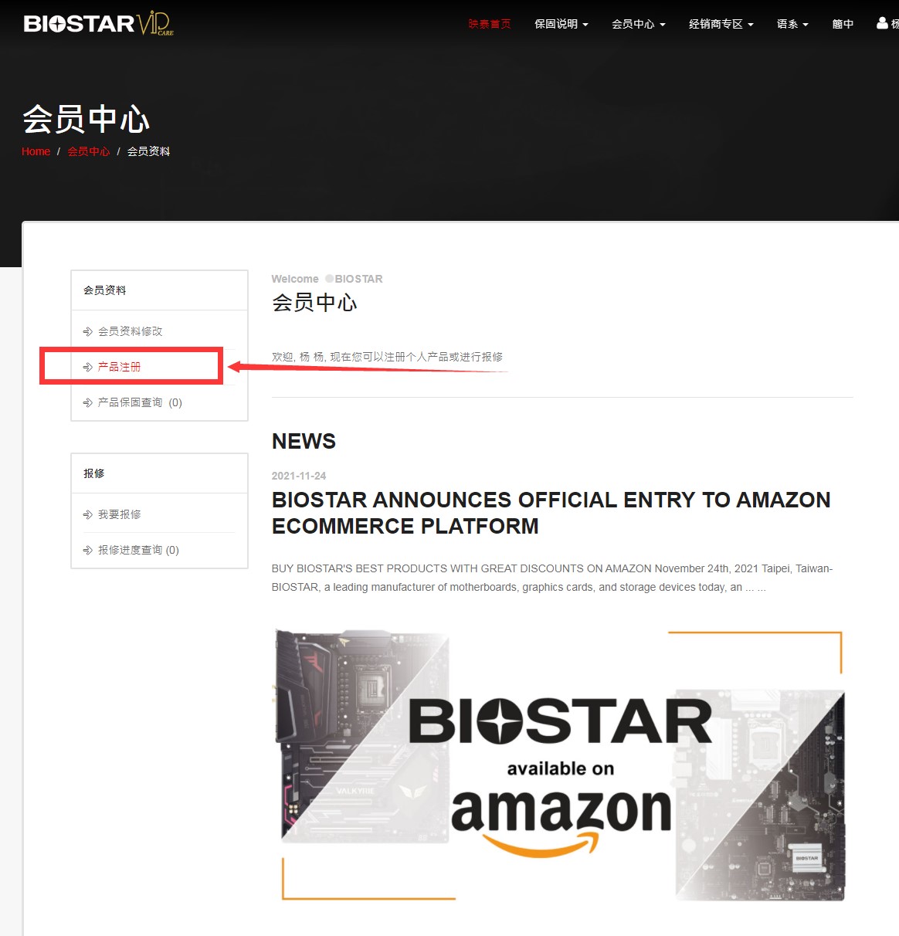Open the user account icon in navbar
The image size is (899, 936).
coord(882,23)
